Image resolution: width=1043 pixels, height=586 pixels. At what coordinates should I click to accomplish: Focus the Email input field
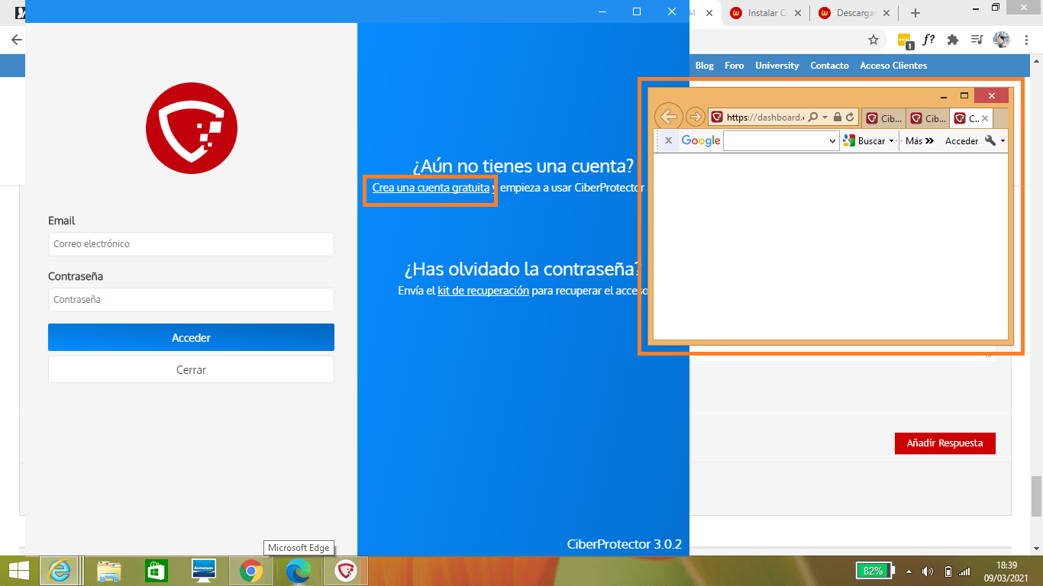(x=191, y=244)
